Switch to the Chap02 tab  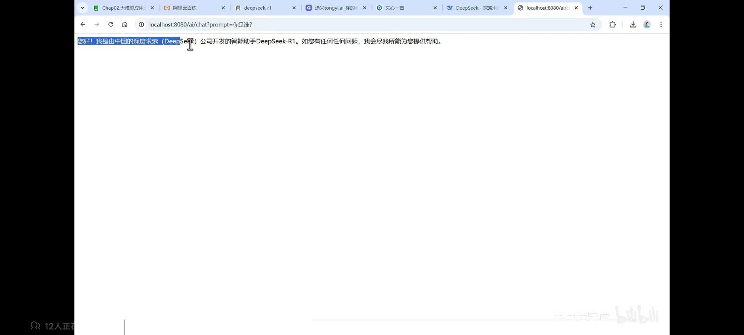(123, 8)
